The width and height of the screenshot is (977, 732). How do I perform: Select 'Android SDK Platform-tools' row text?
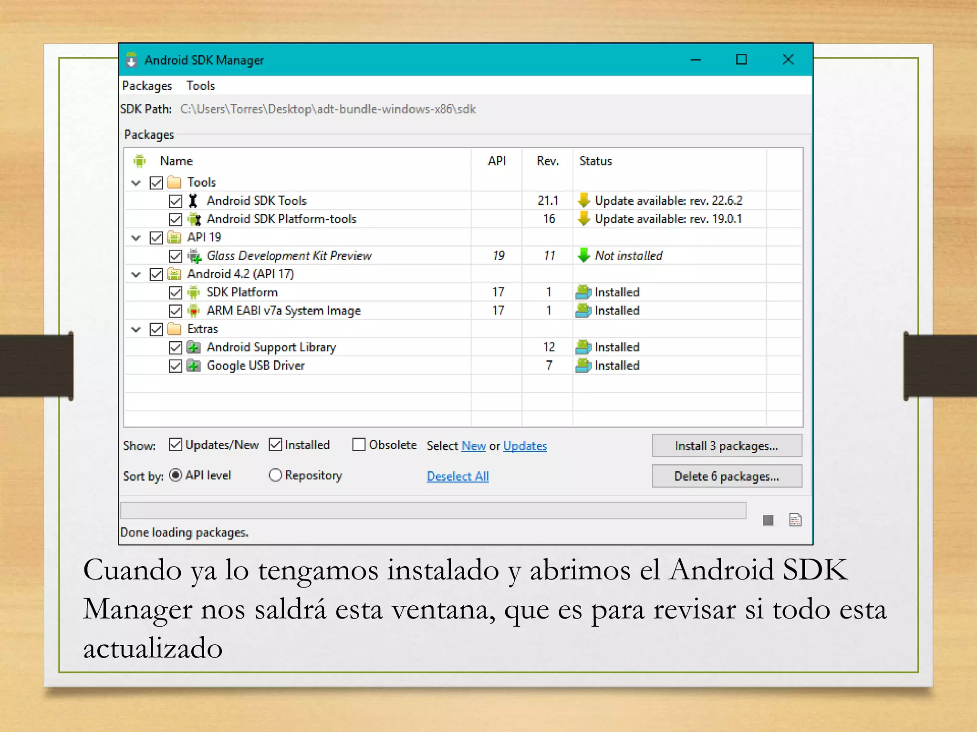pos(281,219)
